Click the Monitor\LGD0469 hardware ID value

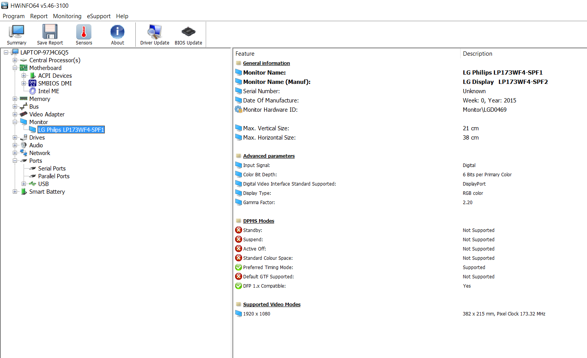[x=485, y=109]
